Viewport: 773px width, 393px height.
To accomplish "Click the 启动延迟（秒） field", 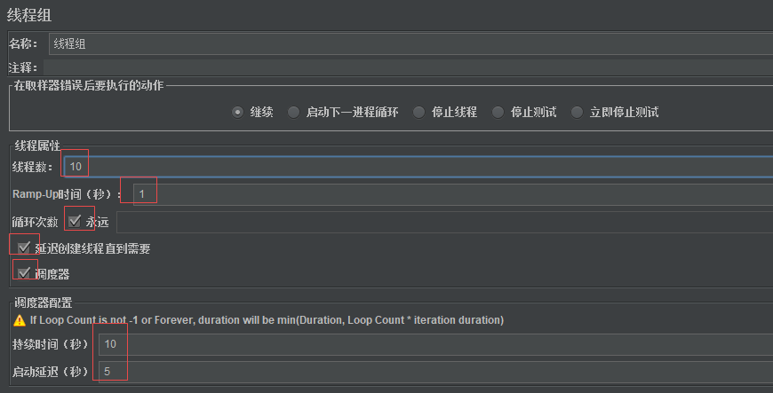I will click(435, 372).
